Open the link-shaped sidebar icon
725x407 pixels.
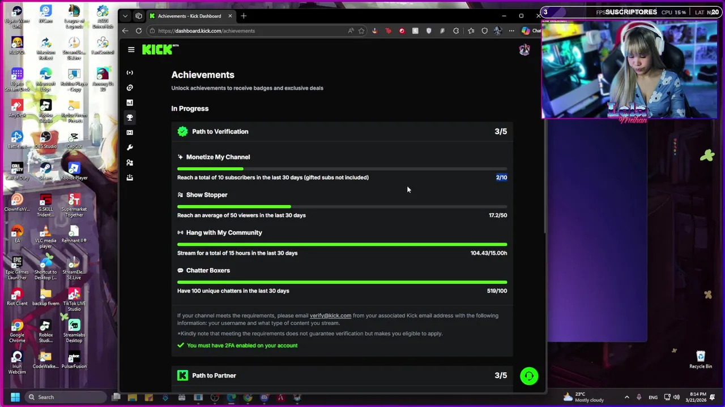point(130,88)
